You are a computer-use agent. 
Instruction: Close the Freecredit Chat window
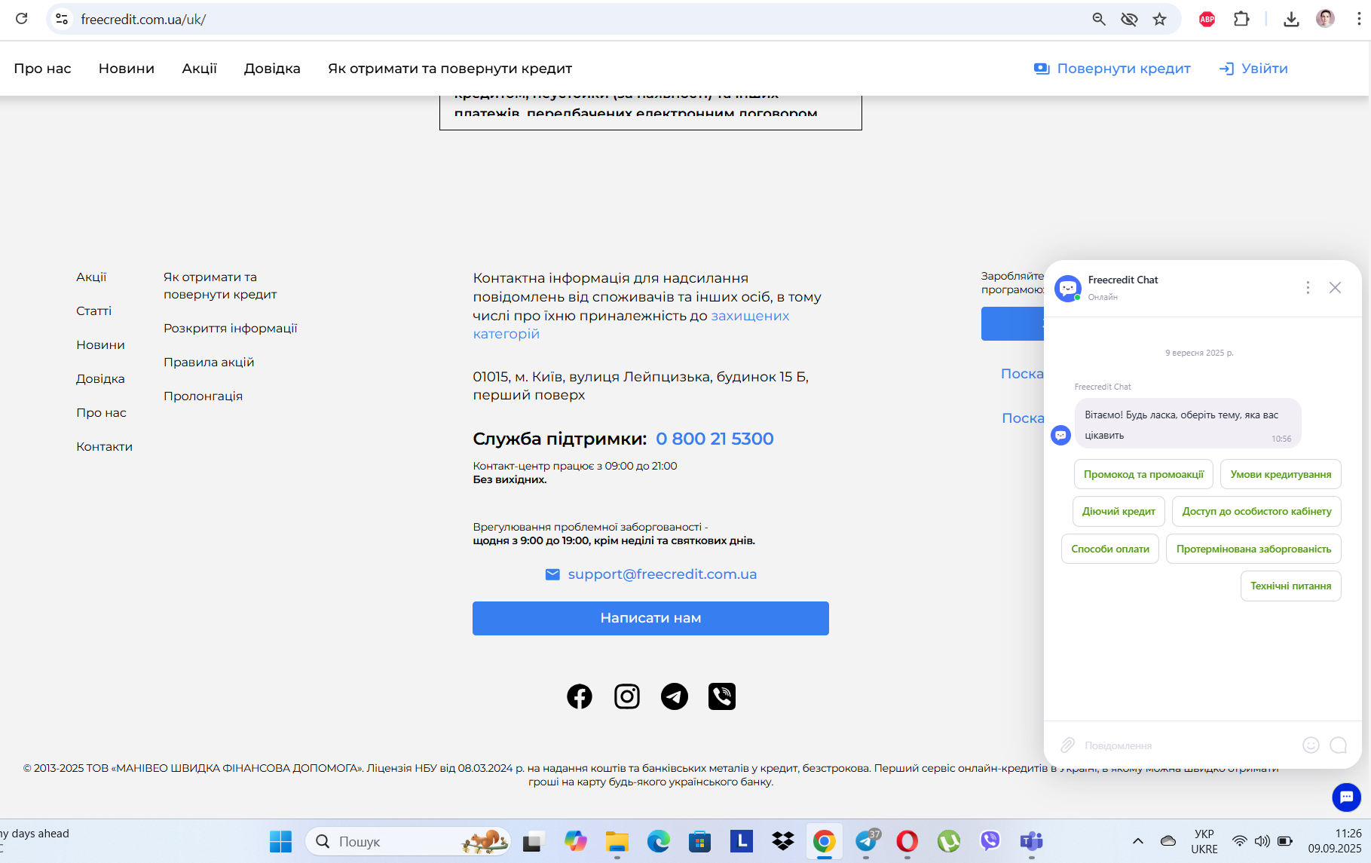[1335, 287]
